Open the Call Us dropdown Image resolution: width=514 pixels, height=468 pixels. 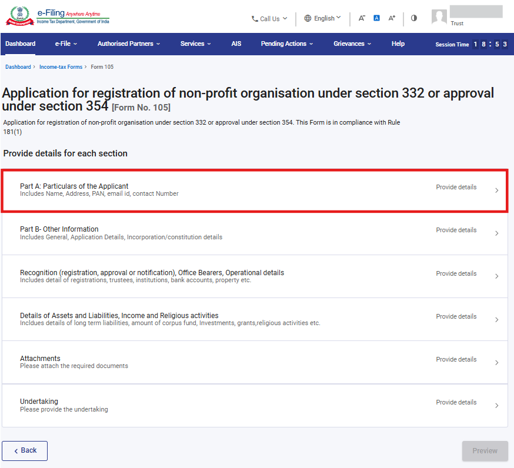(x=269, y=19)
